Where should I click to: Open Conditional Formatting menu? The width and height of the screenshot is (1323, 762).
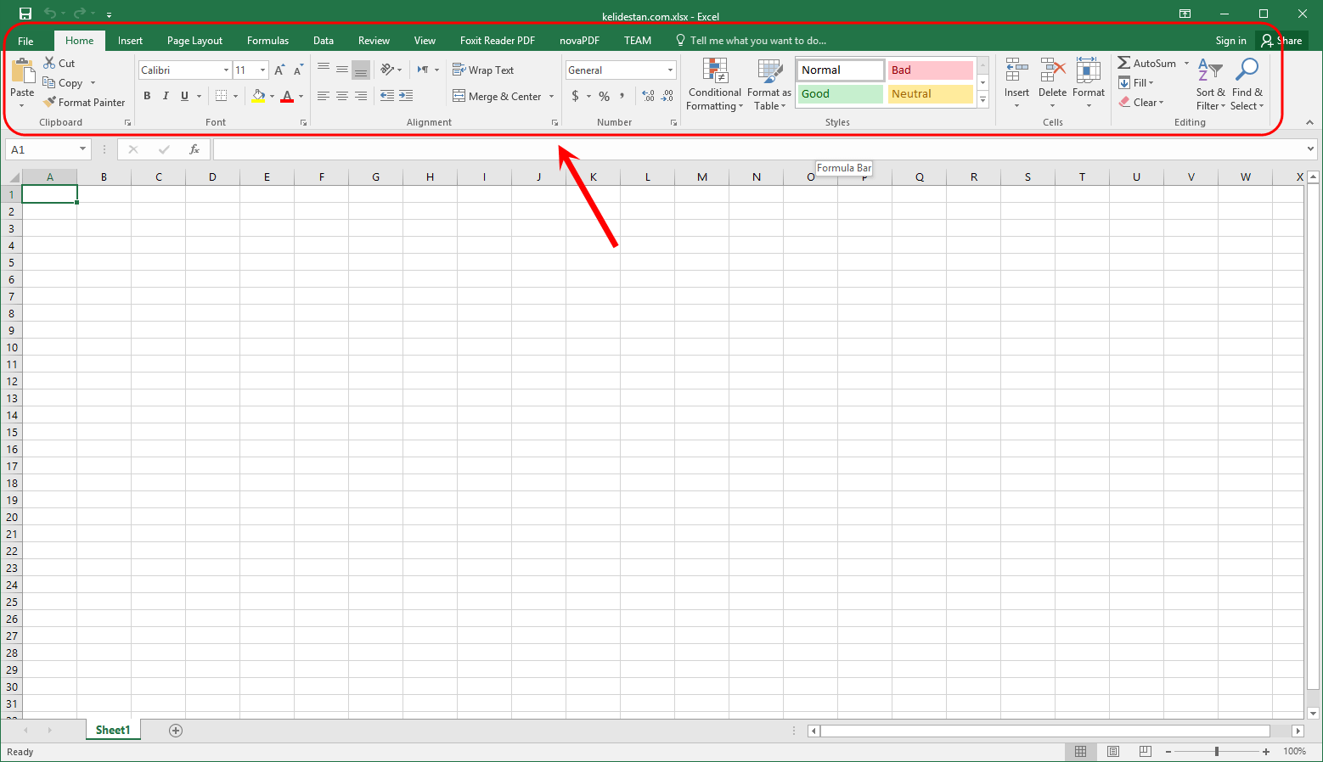click(714, 85)
